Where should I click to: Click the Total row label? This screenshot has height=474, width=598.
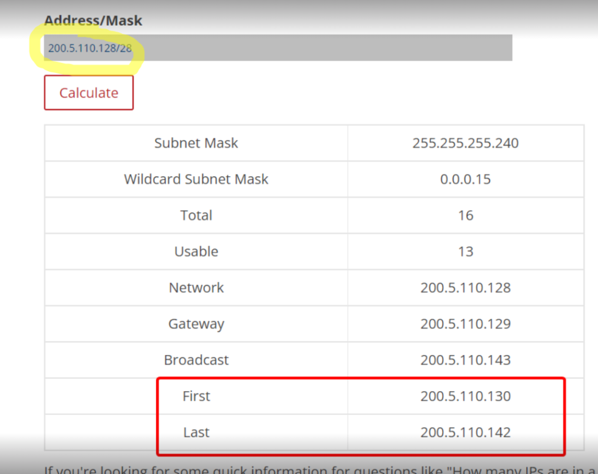196,215
